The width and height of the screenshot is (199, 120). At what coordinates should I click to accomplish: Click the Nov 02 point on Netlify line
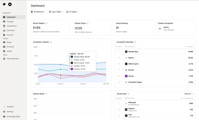(61, 69)
